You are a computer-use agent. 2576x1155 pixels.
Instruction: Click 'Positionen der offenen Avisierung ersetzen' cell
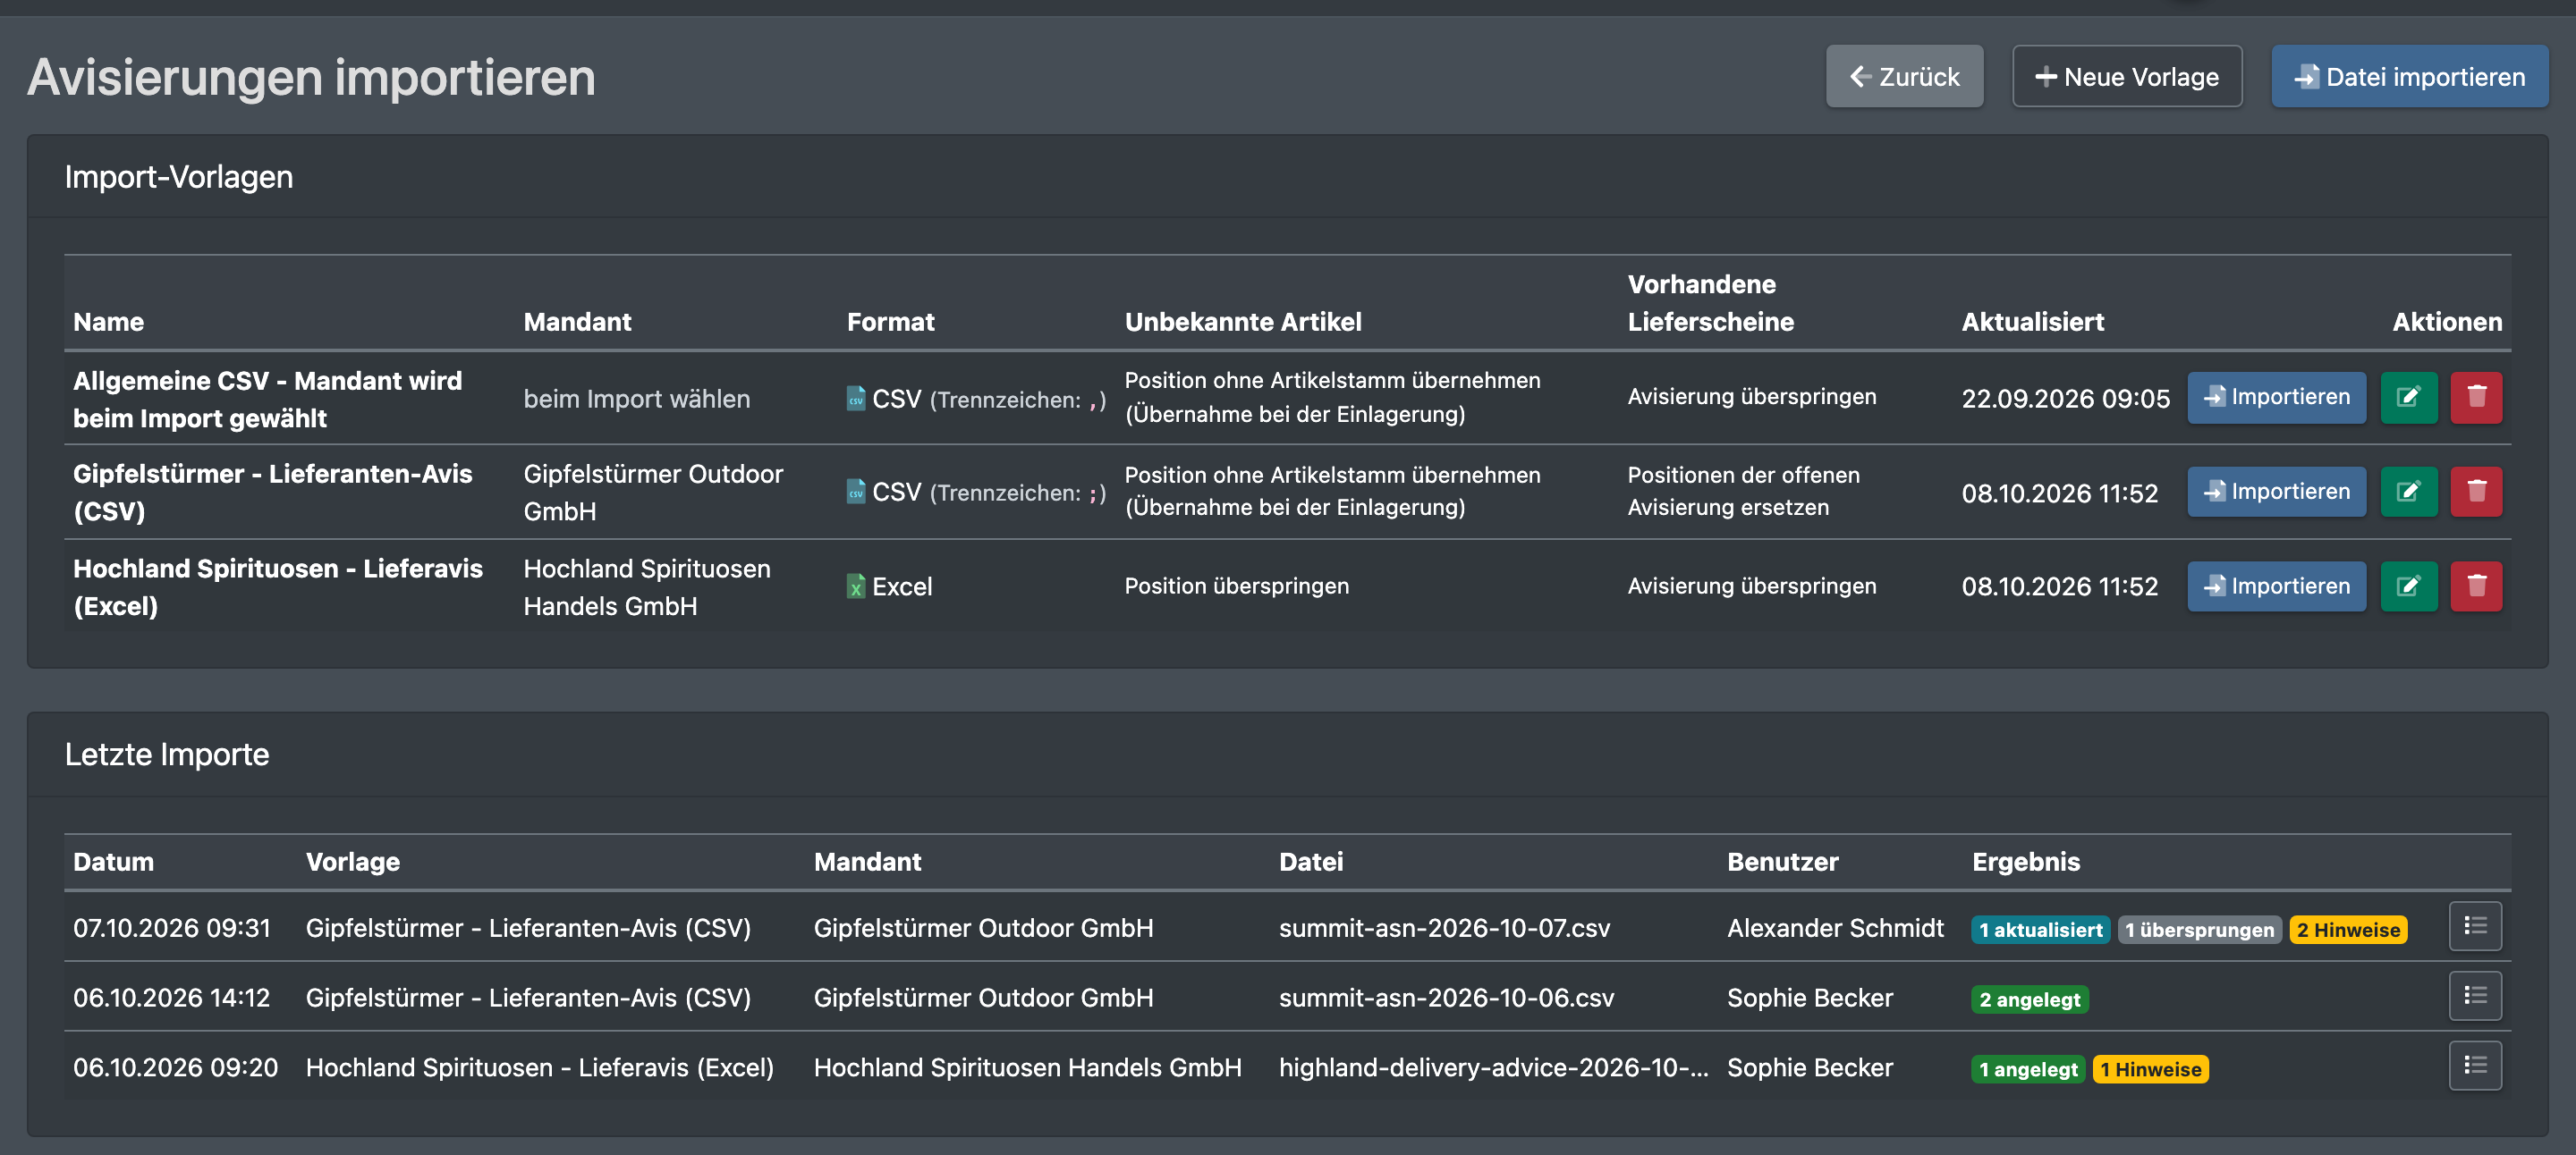coord(1743,491)
